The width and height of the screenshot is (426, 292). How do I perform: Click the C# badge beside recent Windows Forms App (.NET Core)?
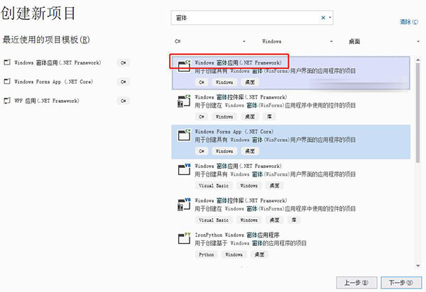tap(124, 82)
